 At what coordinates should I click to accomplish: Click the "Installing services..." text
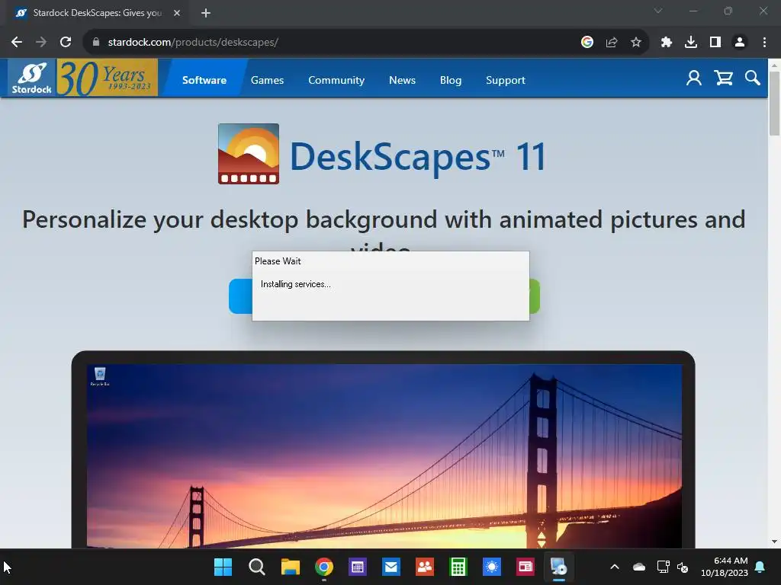point(295,284)
